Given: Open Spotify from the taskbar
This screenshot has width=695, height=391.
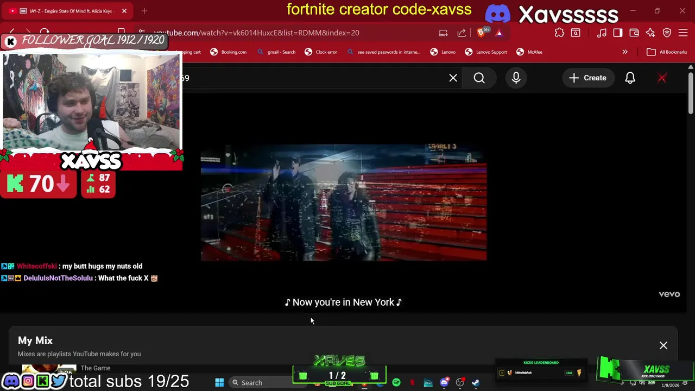Looking at the screenshot, I should pyautogui.click(x=396, y=383).
